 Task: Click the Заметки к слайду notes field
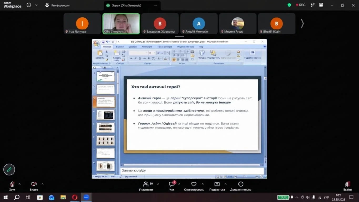(192, 170)
